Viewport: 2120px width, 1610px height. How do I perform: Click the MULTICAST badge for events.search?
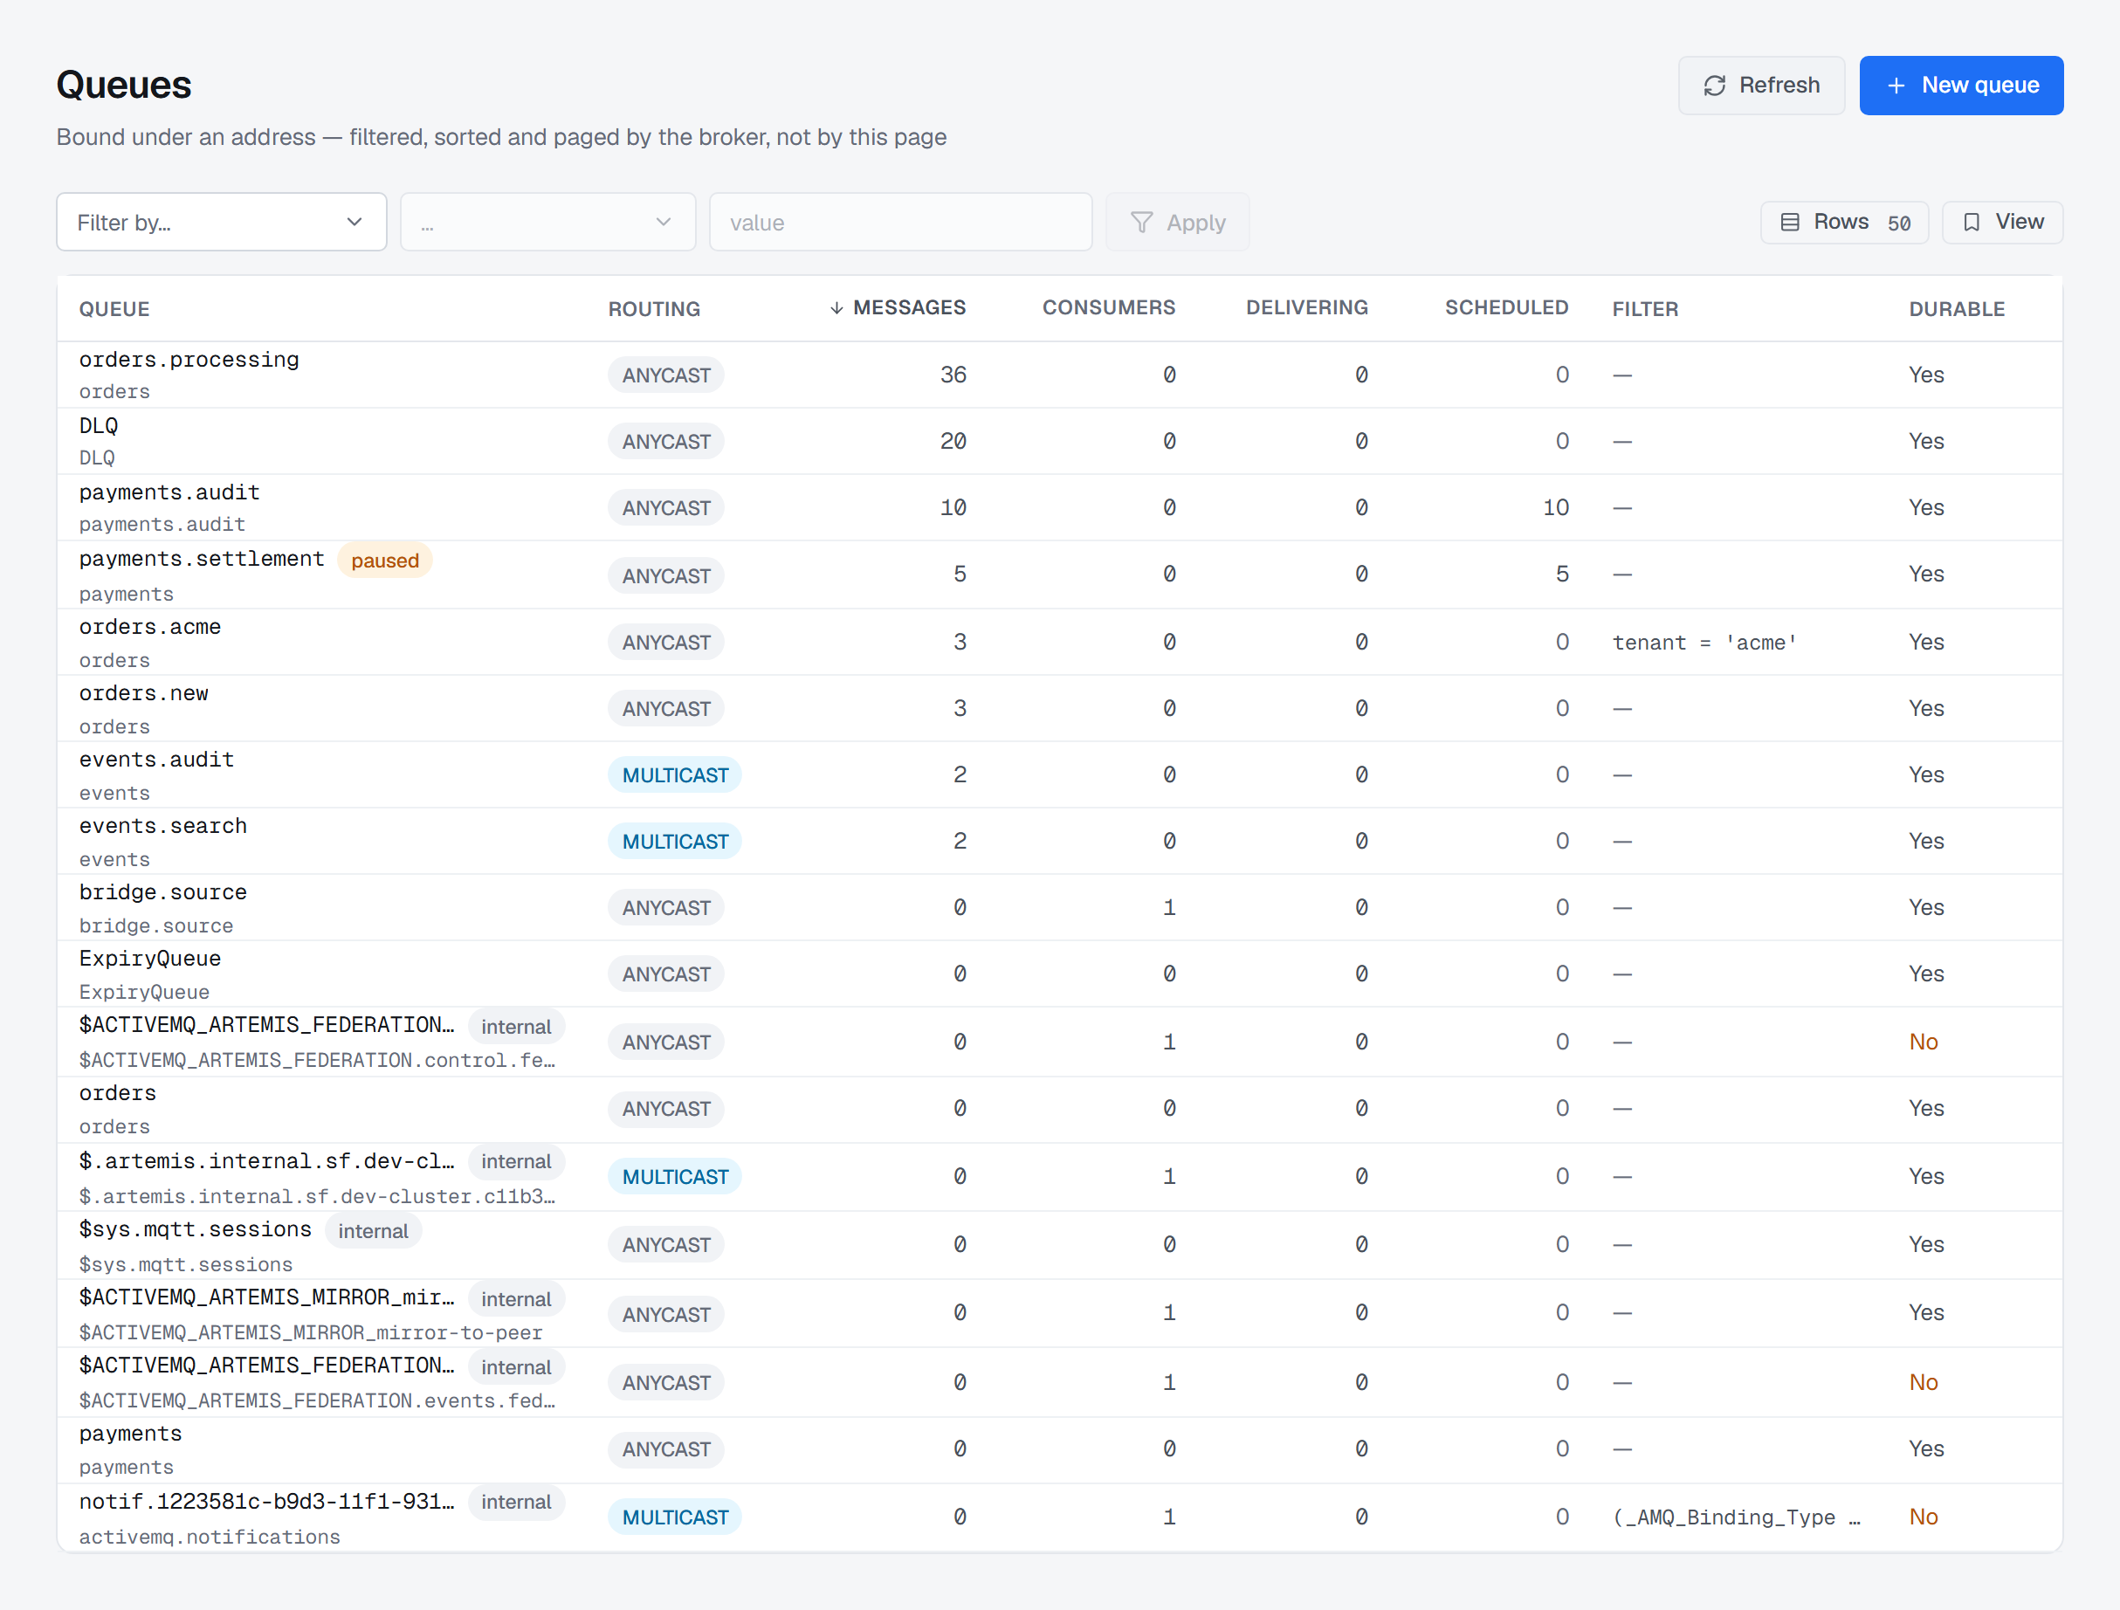pyautogui.click(x=675, y=842)
